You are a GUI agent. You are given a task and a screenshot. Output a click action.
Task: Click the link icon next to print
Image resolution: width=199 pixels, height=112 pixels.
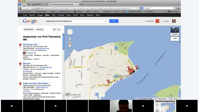[59, 30]
